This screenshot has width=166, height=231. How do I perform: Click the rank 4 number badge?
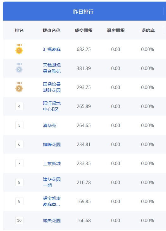coord(19,106)
